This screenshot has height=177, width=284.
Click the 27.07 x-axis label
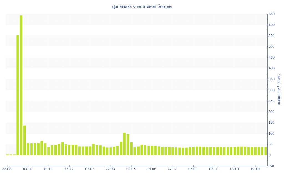(x=172, y=169)
